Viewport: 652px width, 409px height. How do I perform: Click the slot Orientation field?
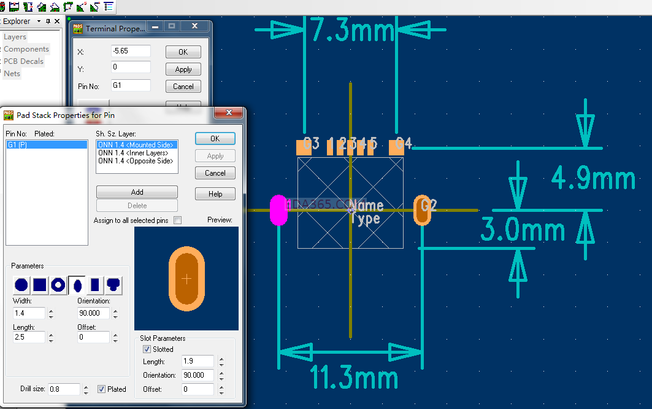pos(198,375)
